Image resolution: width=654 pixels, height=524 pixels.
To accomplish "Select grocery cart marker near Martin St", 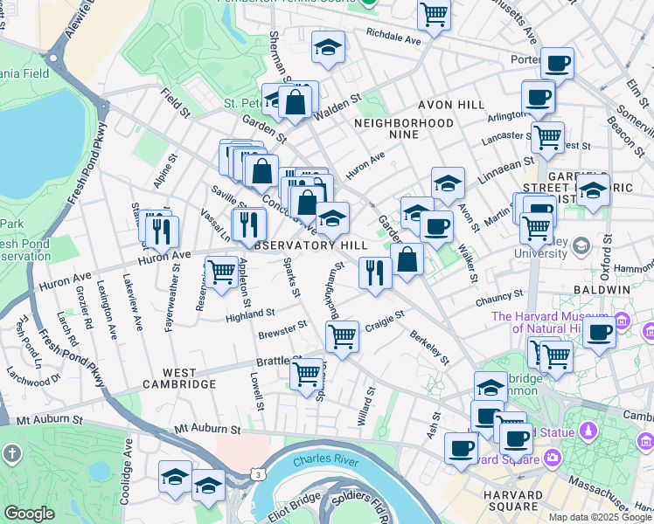I will [x=537, y=230].
